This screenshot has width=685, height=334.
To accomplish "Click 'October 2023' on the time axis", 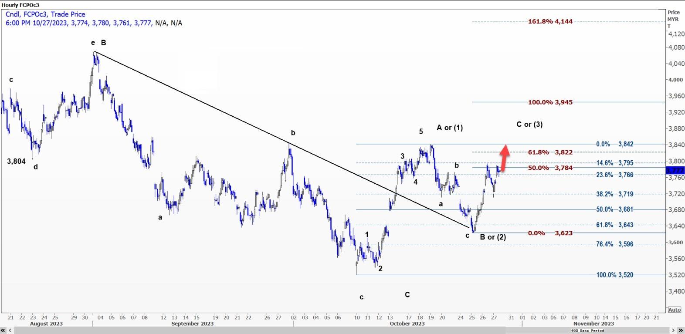I will pyautogui.click(x=407, y=324).
